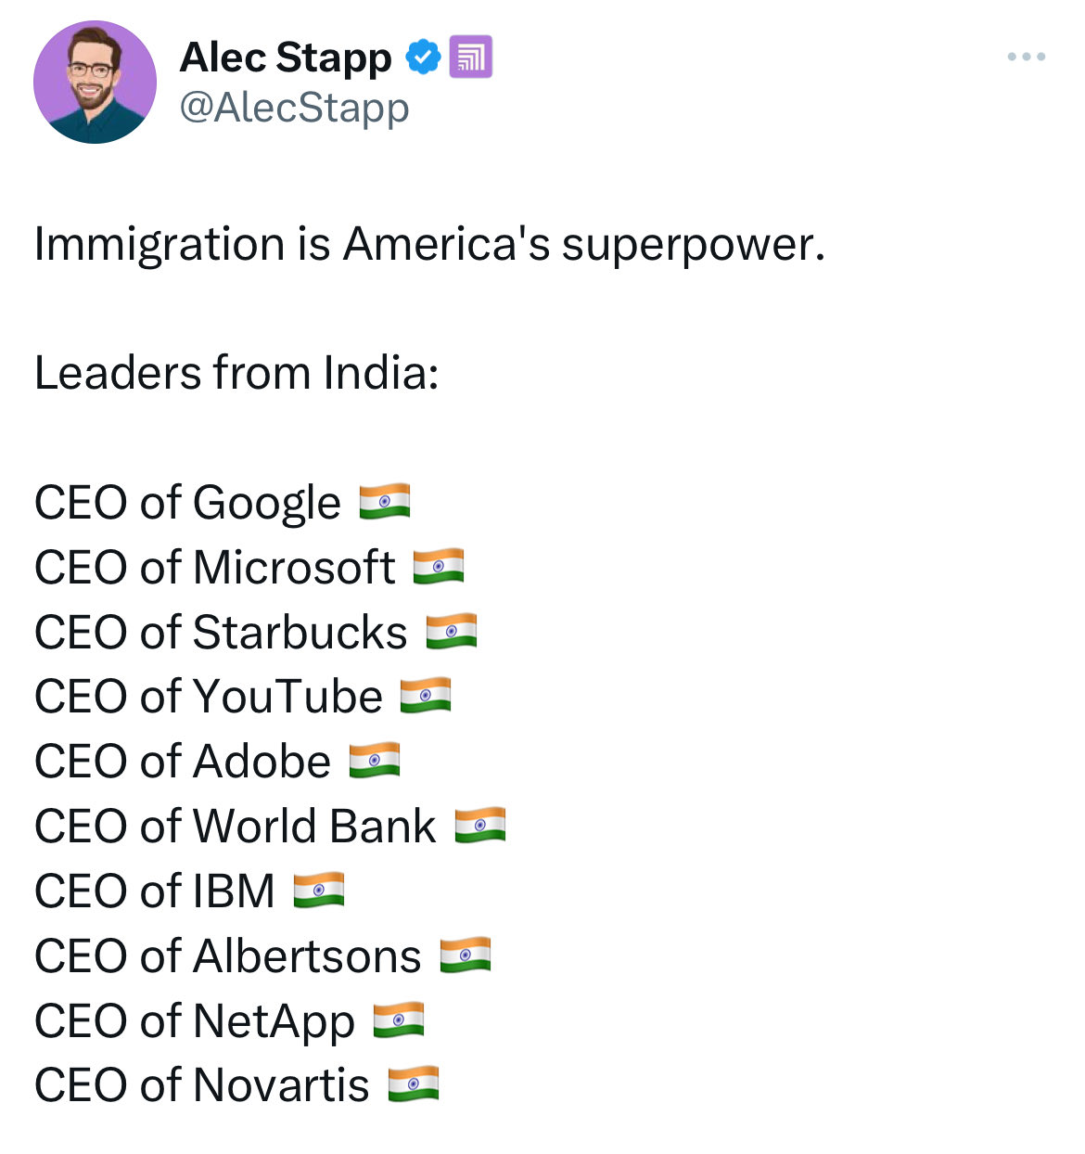Click the "Leaders from India:" line
Screen dimensions: 1085x1154
pos(236,373)
